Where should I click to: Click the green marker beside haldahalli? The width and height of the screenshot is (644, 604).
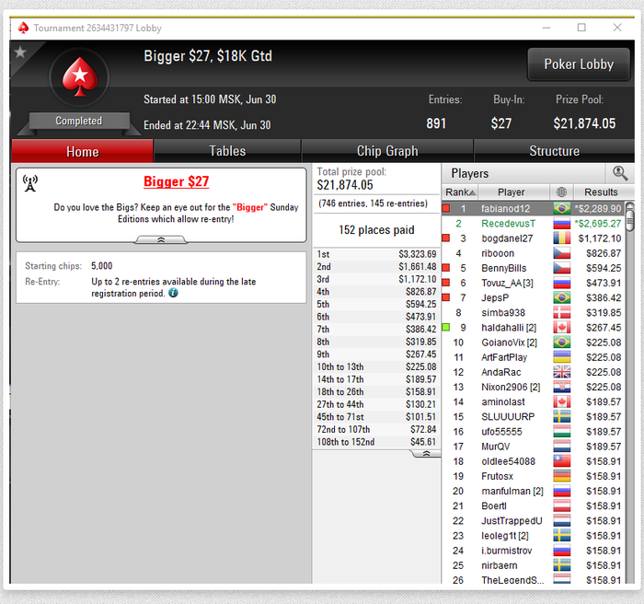(445, 327)
